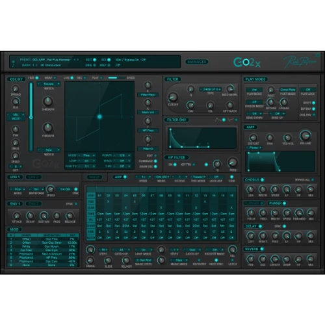325x325 pixels.
Task: Click the amp Distort knob
Action: (253, 137)
